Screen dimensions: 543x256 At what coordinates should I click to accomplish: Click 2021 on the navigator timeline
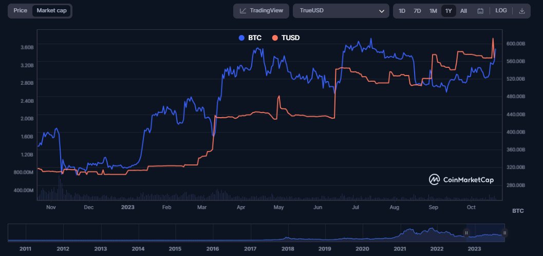tap(400, 249)
